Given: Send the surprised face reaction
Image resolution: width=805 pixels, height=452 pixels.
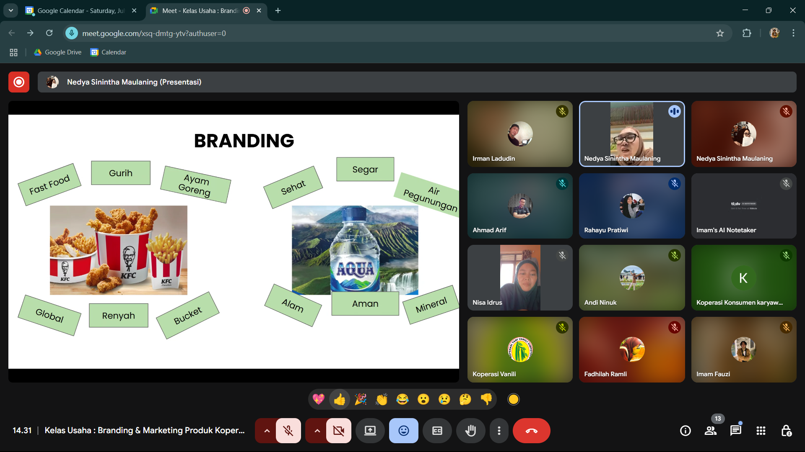Looking at the screenshot, I should 423,399.
